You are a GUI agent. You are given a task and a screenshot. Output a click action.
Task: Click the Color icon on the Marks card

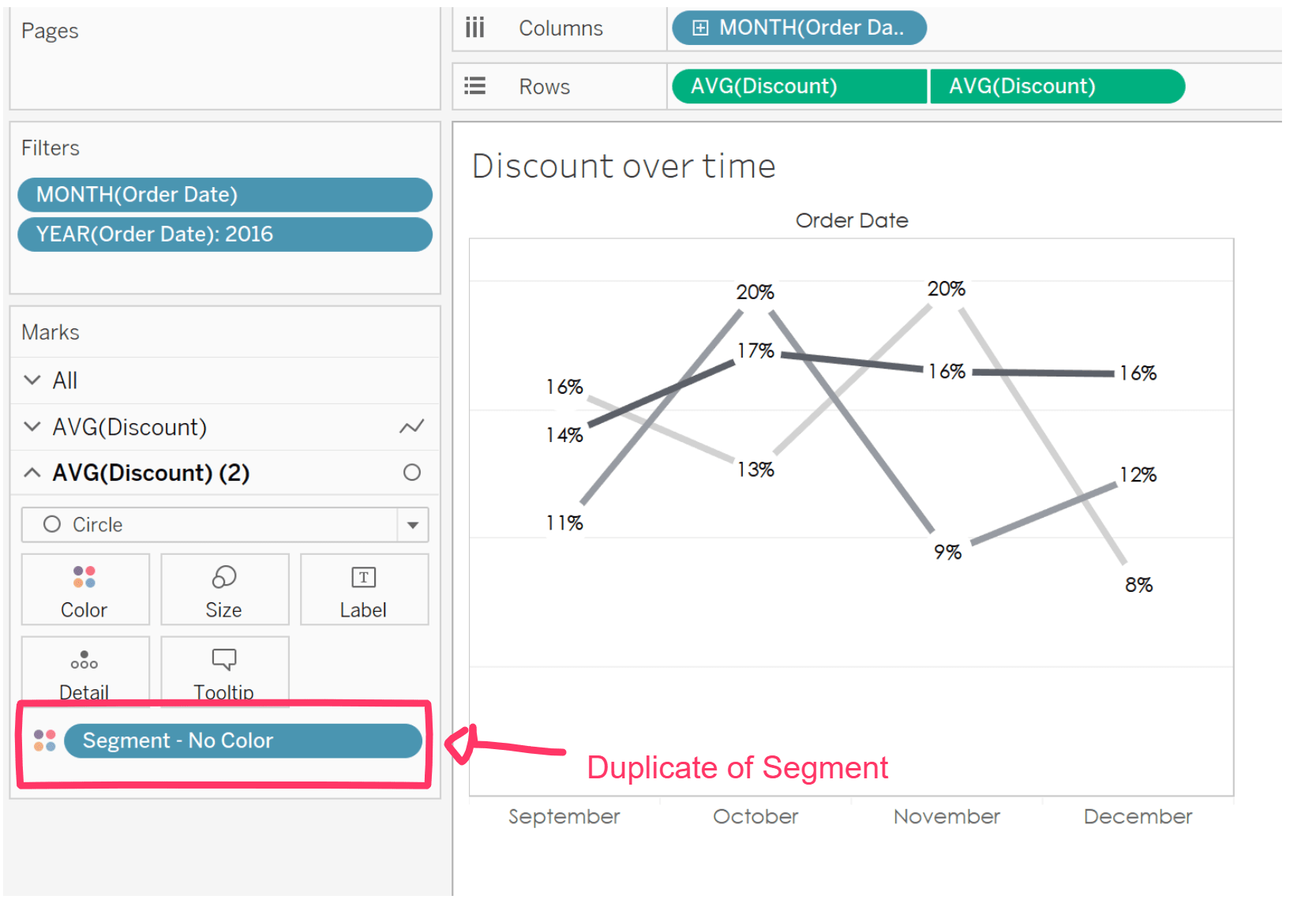pos(84,588)
